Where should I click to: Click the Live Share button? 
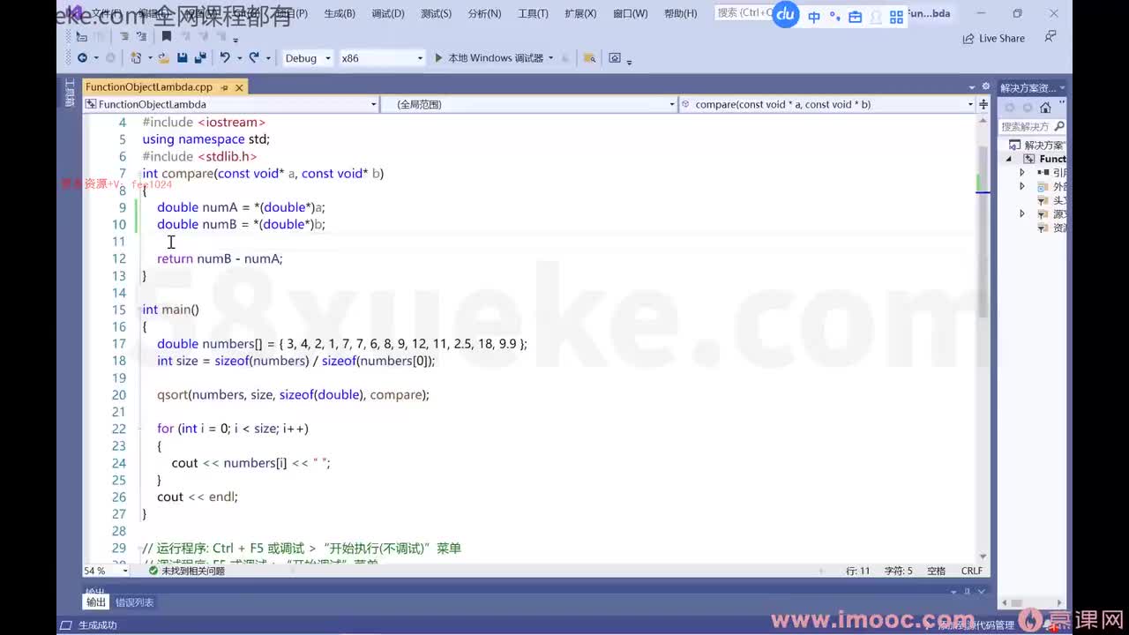tap(994, 38)
